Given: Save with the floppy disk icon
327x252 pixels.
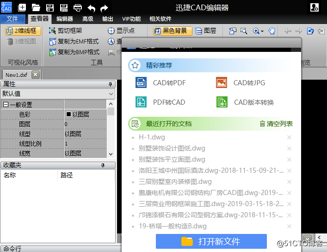Looking at the screenshot, I should (x=50, y=8).
